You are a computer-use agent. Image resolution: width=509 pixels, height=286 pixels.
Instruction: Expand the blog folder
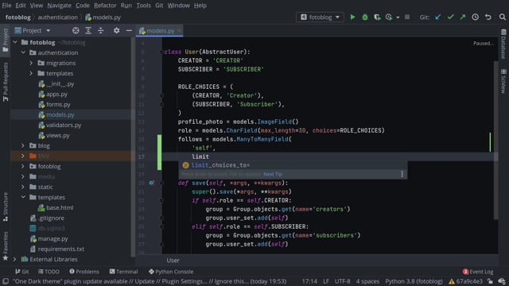coord(23,145)
